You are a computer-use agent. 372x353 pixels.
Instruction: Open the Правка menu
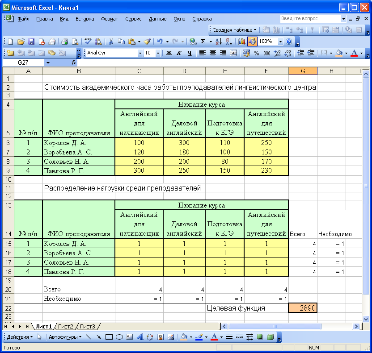click(x=45, y=19)
